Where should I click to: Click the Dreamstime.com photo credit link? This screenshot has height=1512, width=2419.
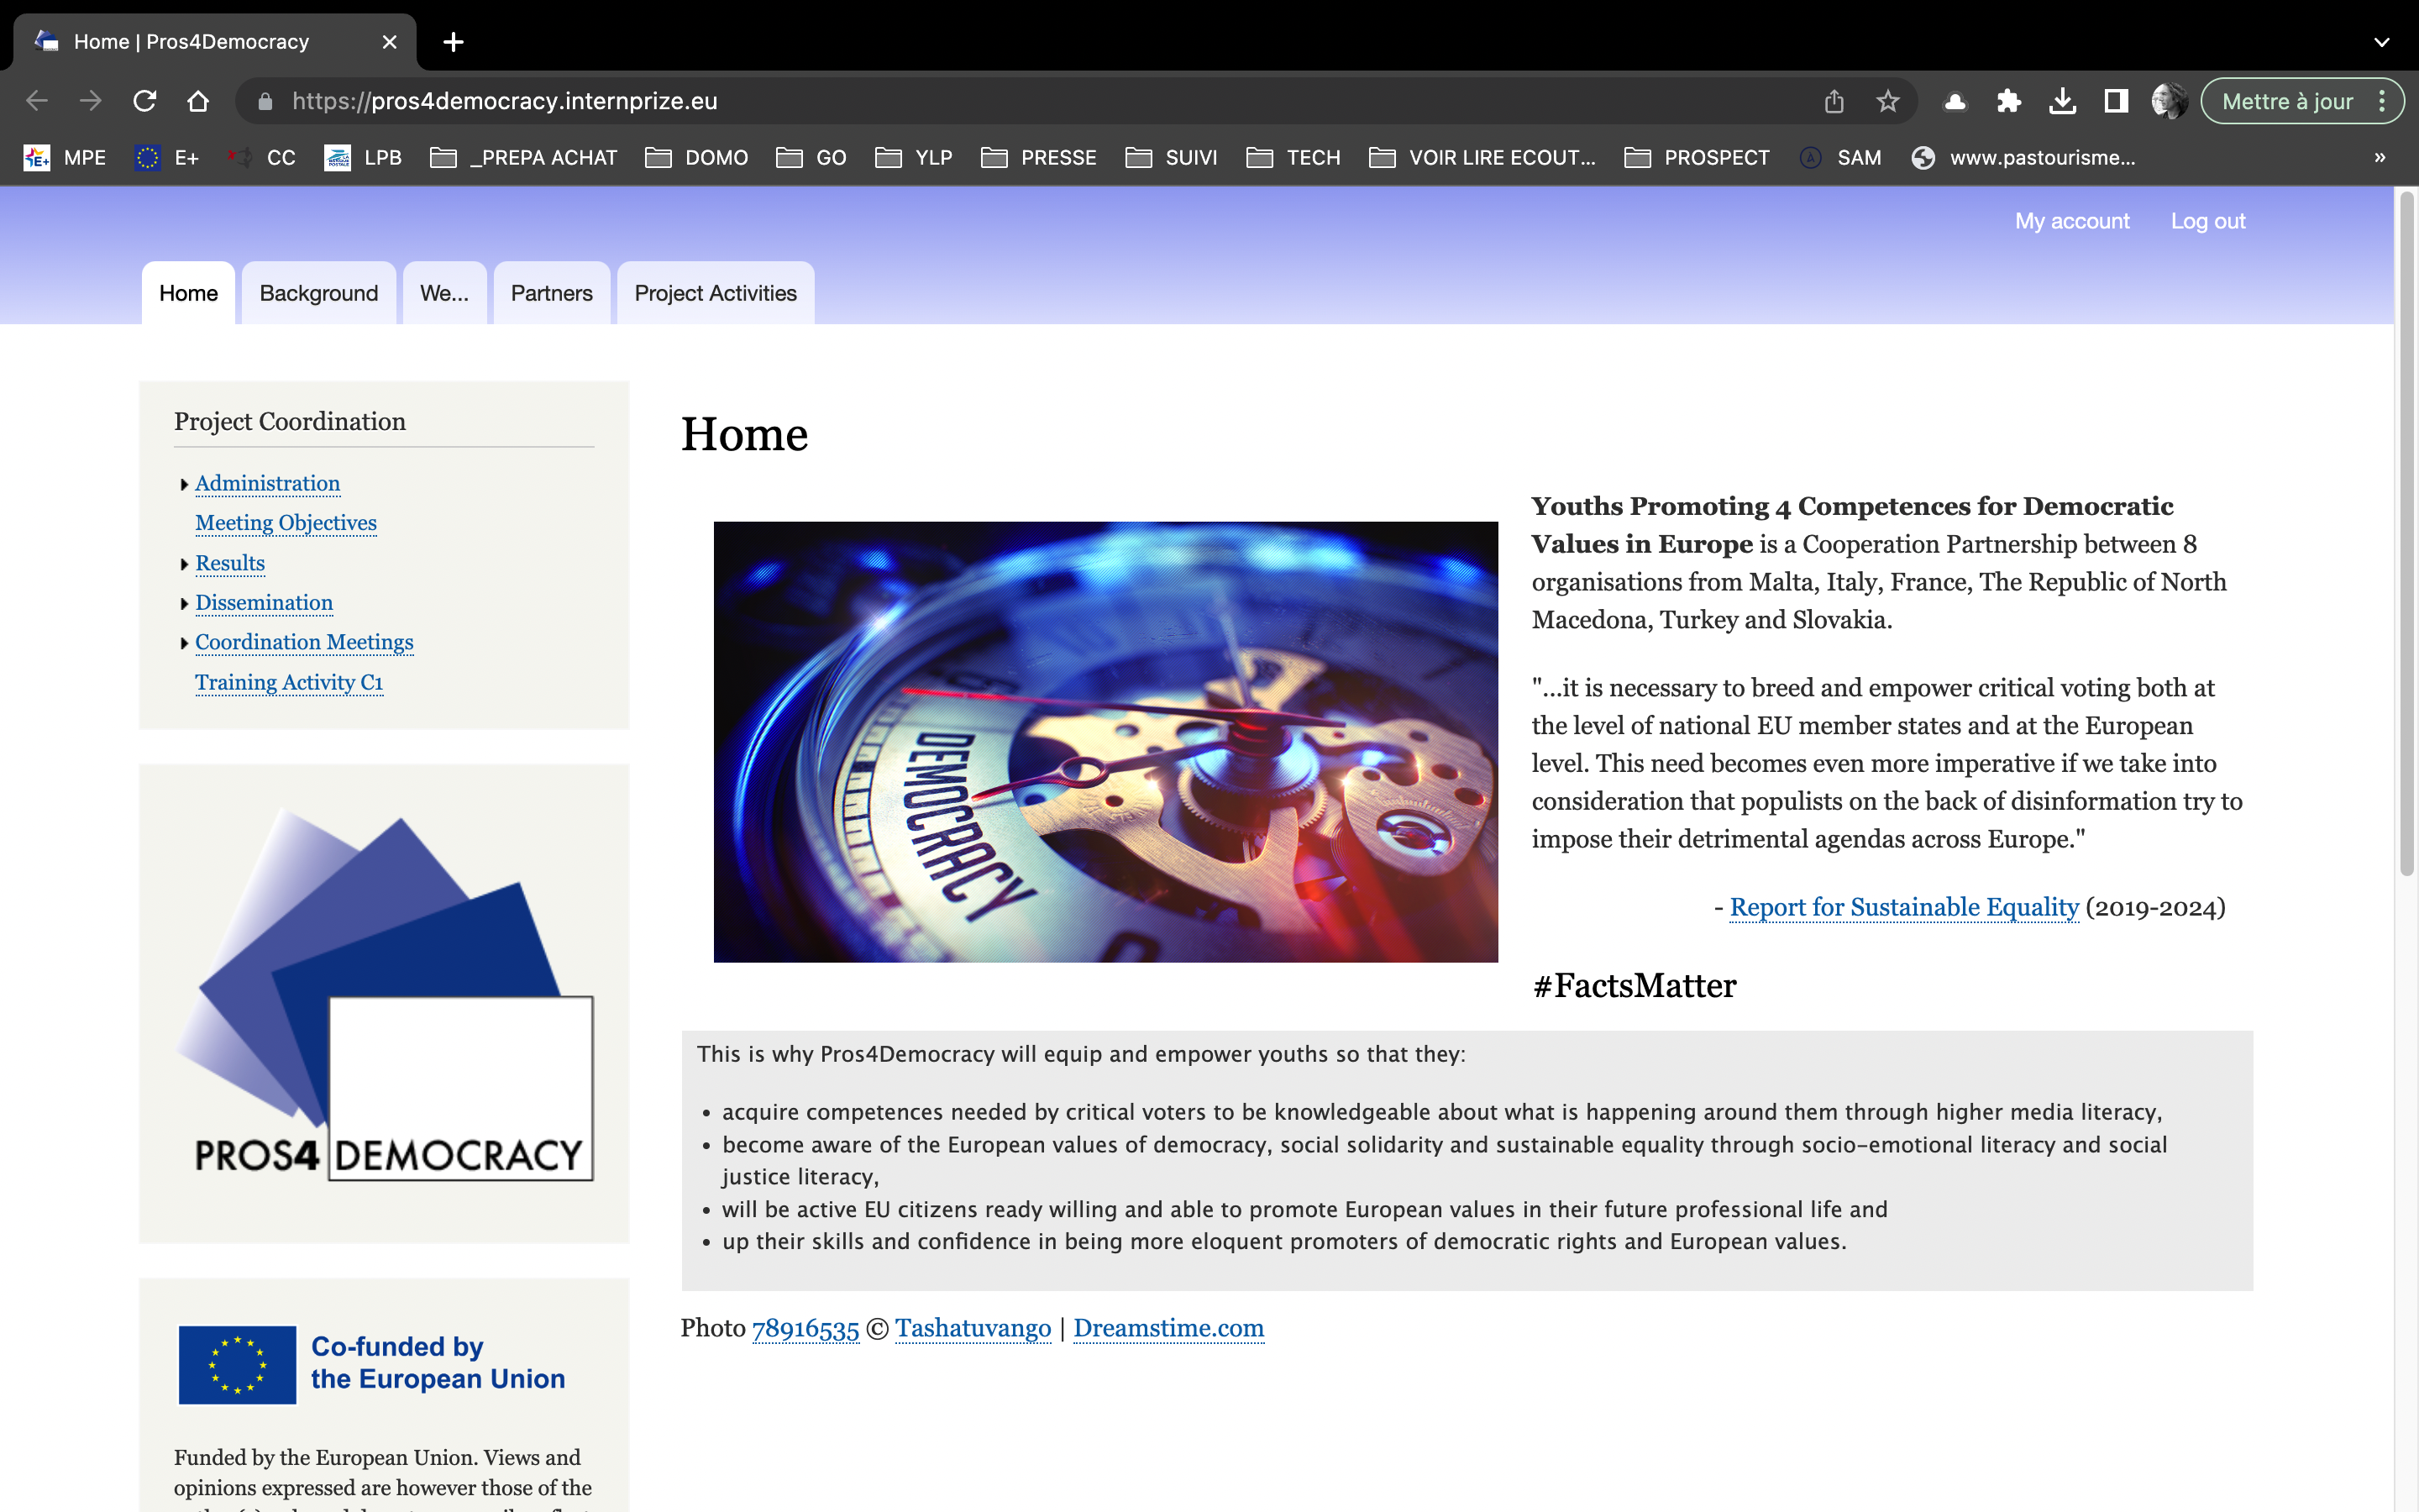point(1167,1327)
